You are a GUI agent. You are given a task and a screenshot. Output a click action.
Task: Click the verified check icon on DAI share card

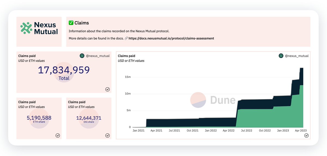click(107, 135)
